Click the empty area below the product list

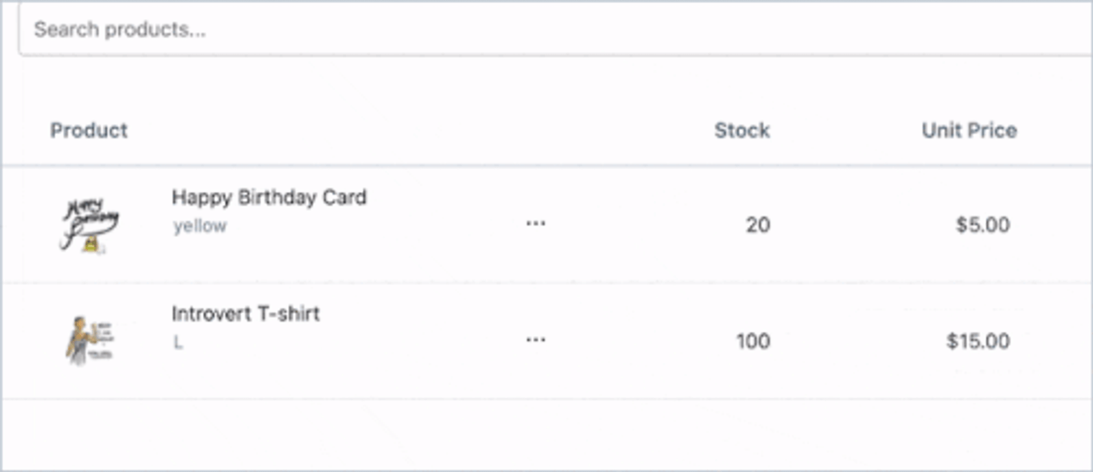[x=542, y=434]
